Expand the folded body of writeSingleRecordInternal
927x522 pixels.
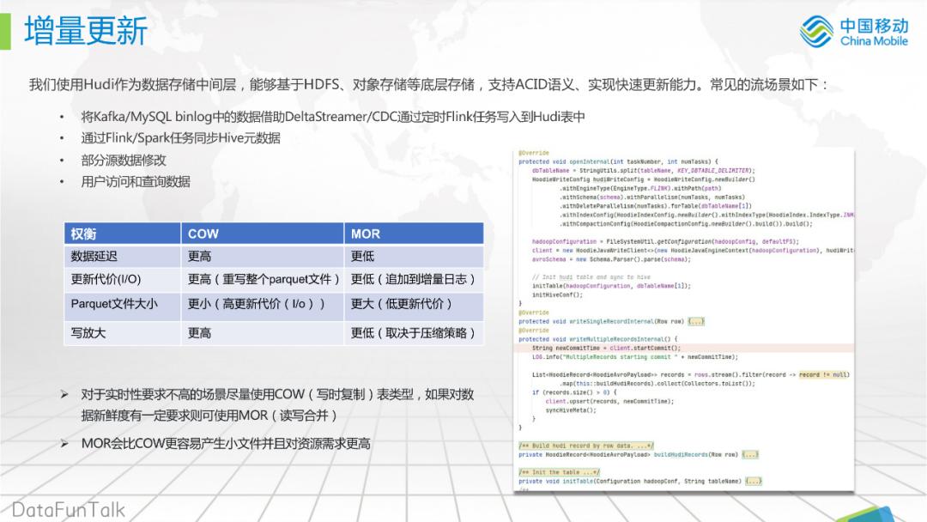pos(696,322)
